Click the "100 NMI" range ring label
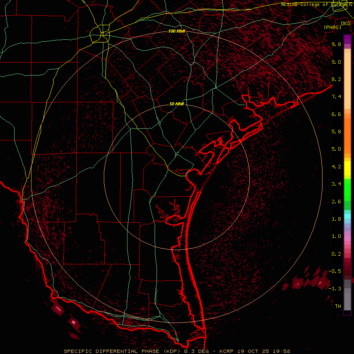 click(177, 31)
